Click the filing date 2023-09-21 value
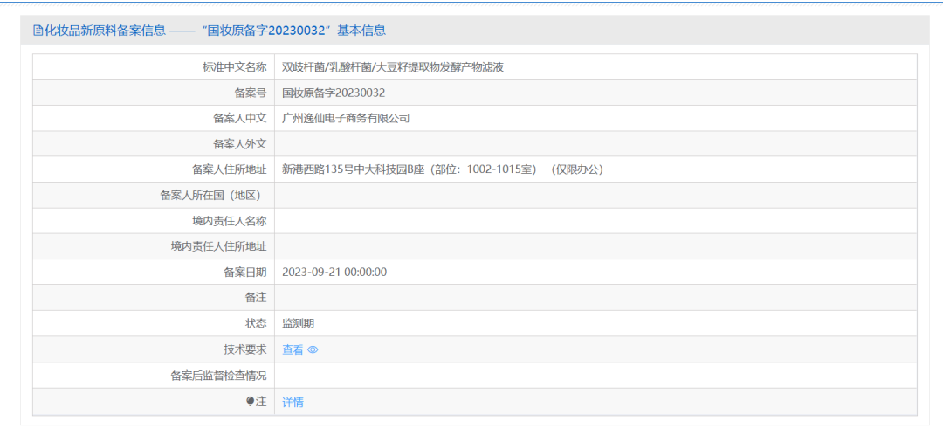The height and width of the screenshot is (435, 943). (x=334, y=272)
